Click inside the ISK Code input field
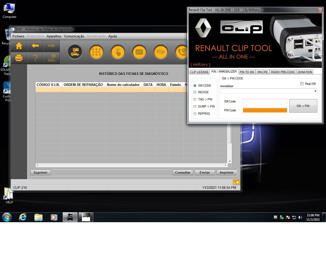The width and height of the screenshot is (326, 265). pyautogui.click(x=265, y=101)
